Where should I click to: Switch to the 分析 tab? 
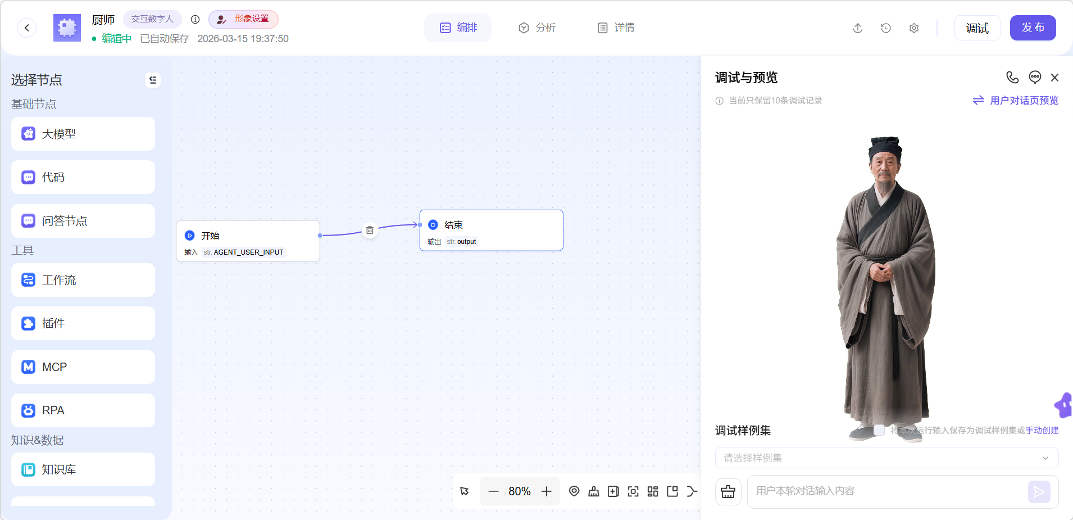[537, 28]
